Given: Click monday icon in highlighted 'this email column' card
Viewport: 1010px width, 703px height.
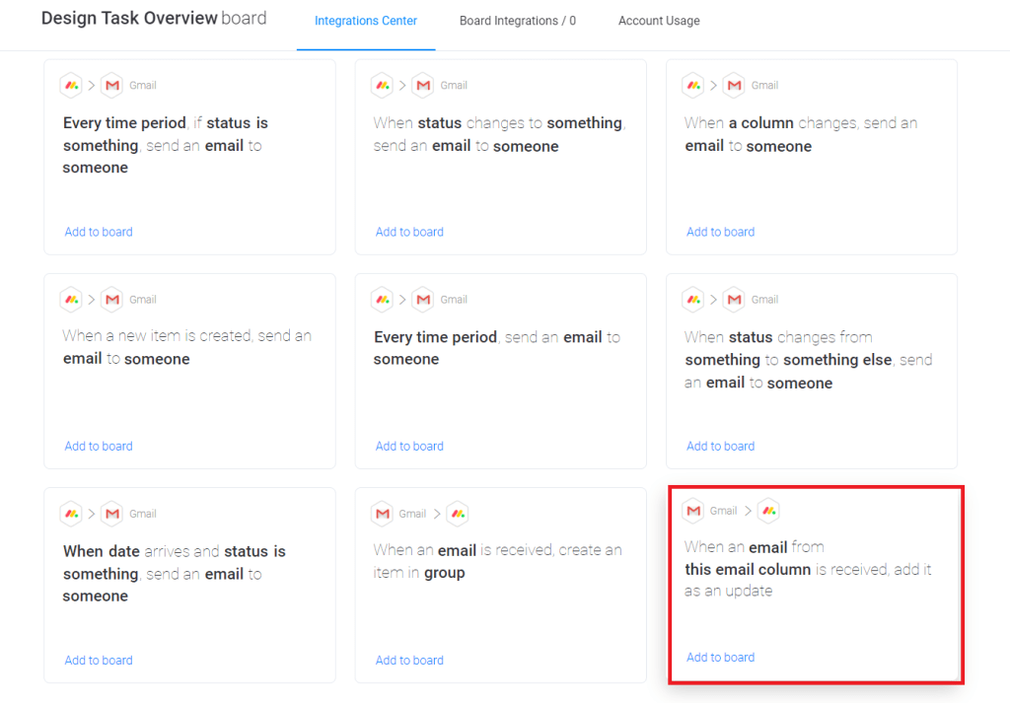Looking at the screenshot, I should (768, 511).
